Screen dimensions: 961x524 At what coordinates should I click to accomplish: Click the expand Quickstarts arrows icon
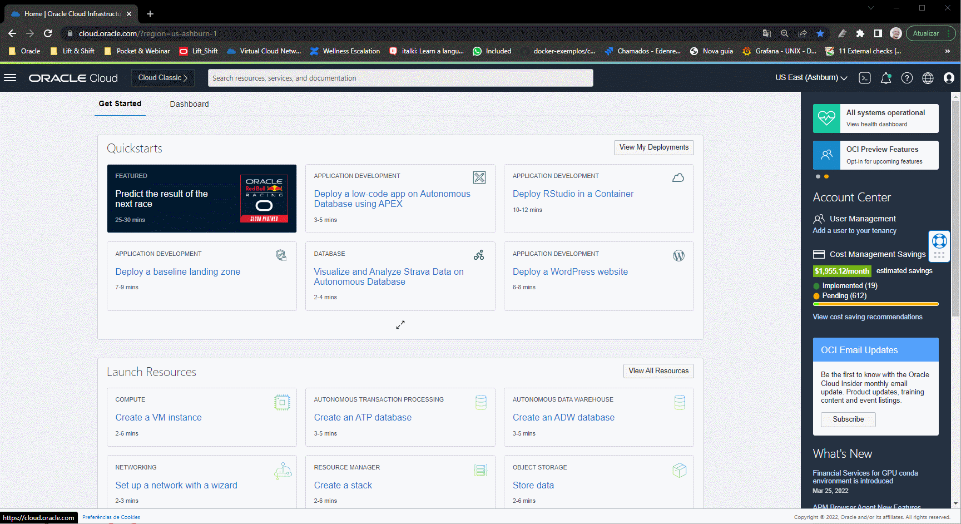[400, 325]
